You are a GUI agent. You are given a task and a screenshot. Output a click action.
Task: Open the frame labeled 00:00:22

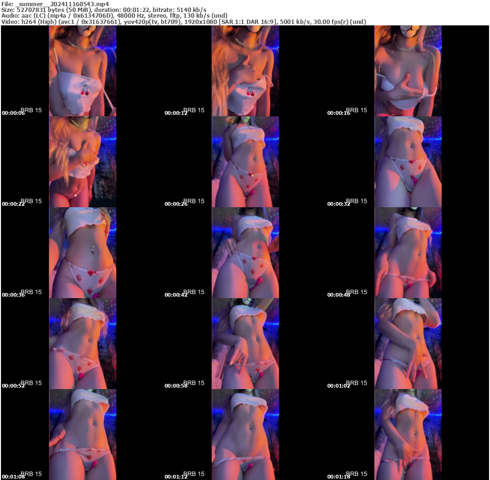coord(82,161)
